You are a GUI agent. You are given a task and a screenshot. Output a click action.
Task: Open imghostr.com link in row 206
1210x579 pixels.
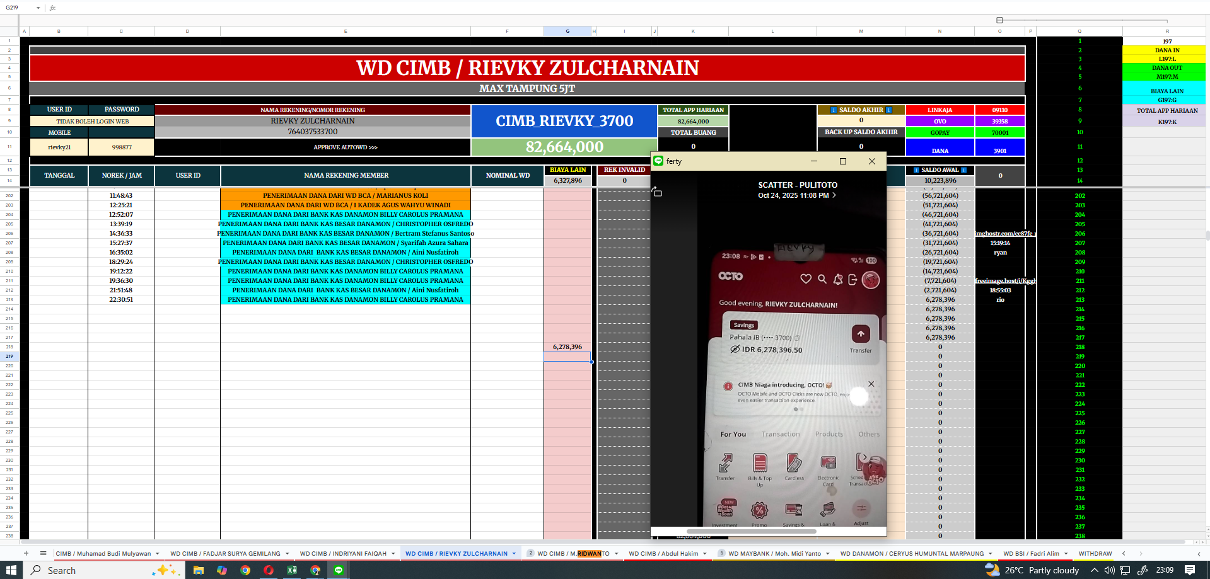[x=1005, y=234]
